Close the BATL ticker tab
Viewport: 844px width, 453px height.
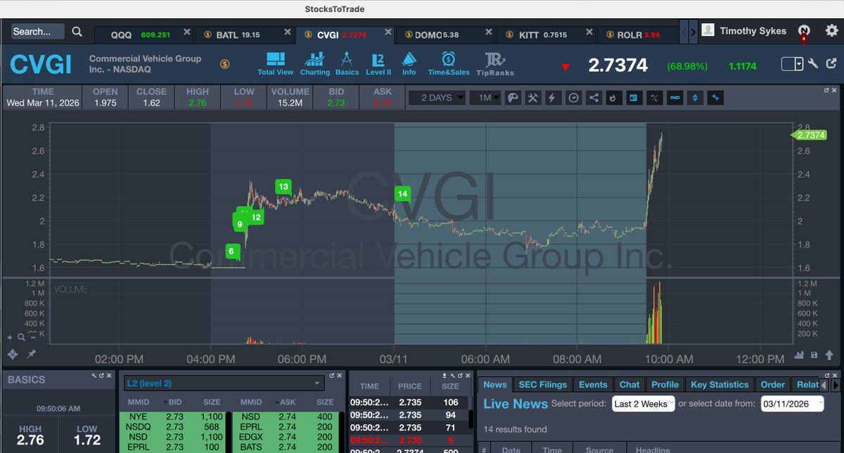(287, 32)
